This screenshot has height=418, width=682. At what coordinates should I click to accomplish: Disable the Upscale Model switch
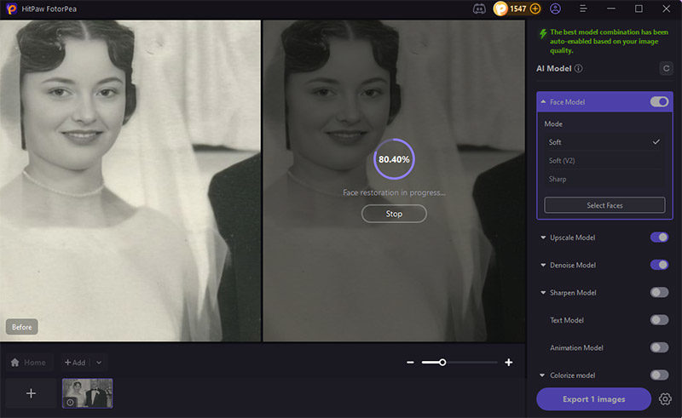pyautogui.click(x=659, y=238)
